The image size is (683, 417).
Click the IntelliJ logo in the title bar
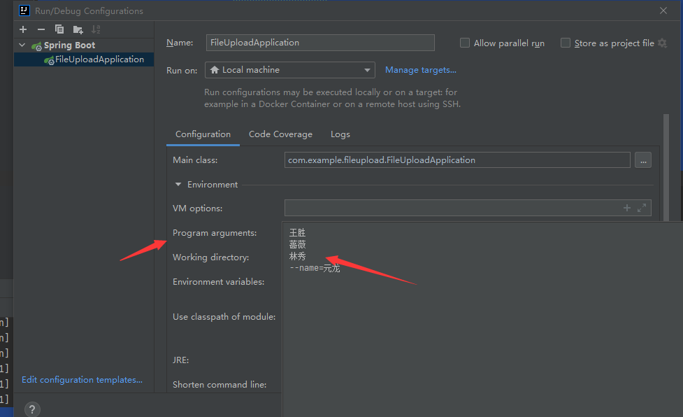[24, 10]
